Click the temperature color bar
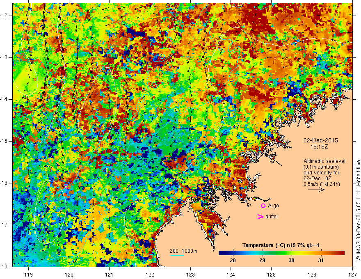This screenshot has width=361, height=279. pyautogui.click(x=281, y=253)
